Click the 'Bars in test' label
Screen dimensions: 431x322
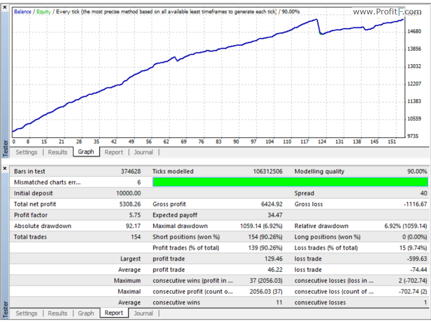click(29, 172)
